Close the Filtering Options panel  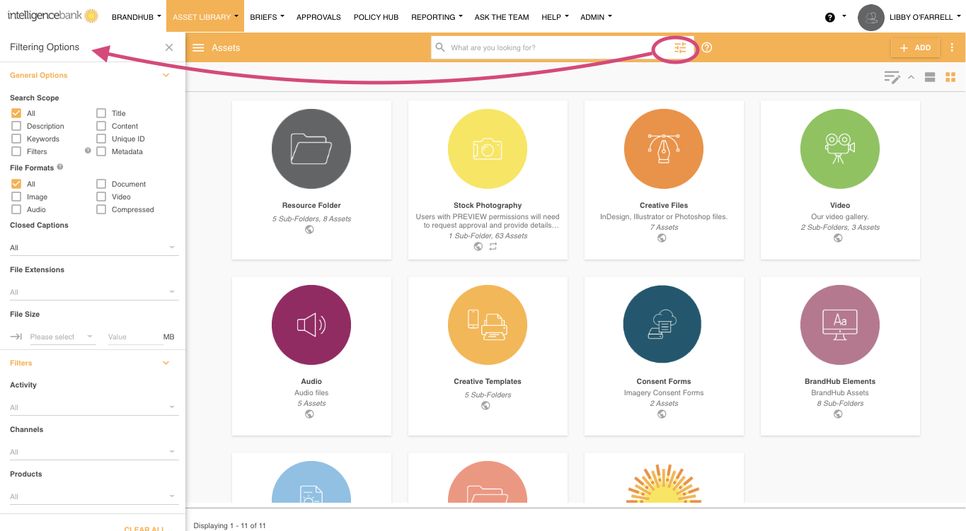[x=169, y=47]
